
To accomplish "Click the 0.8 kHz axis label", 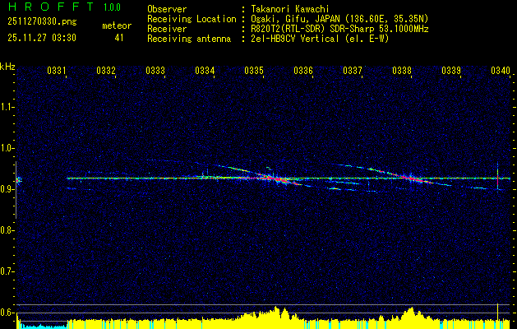I will [x=7, y=230].
